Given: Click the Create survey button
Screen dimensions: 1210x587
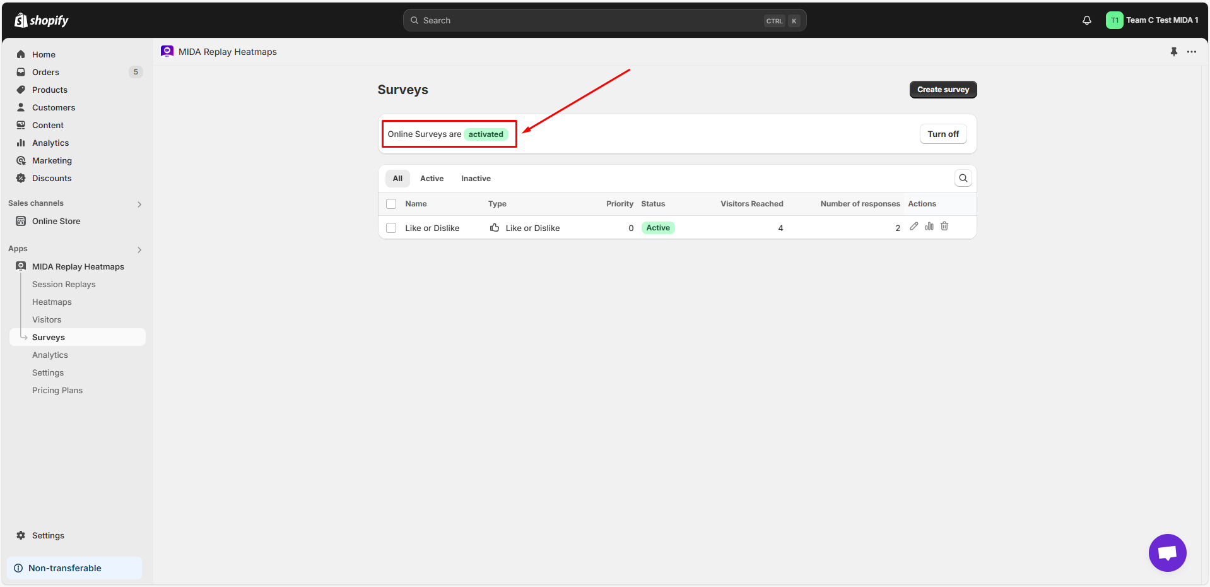Looking at the screenshot, I should coord(943,90).
